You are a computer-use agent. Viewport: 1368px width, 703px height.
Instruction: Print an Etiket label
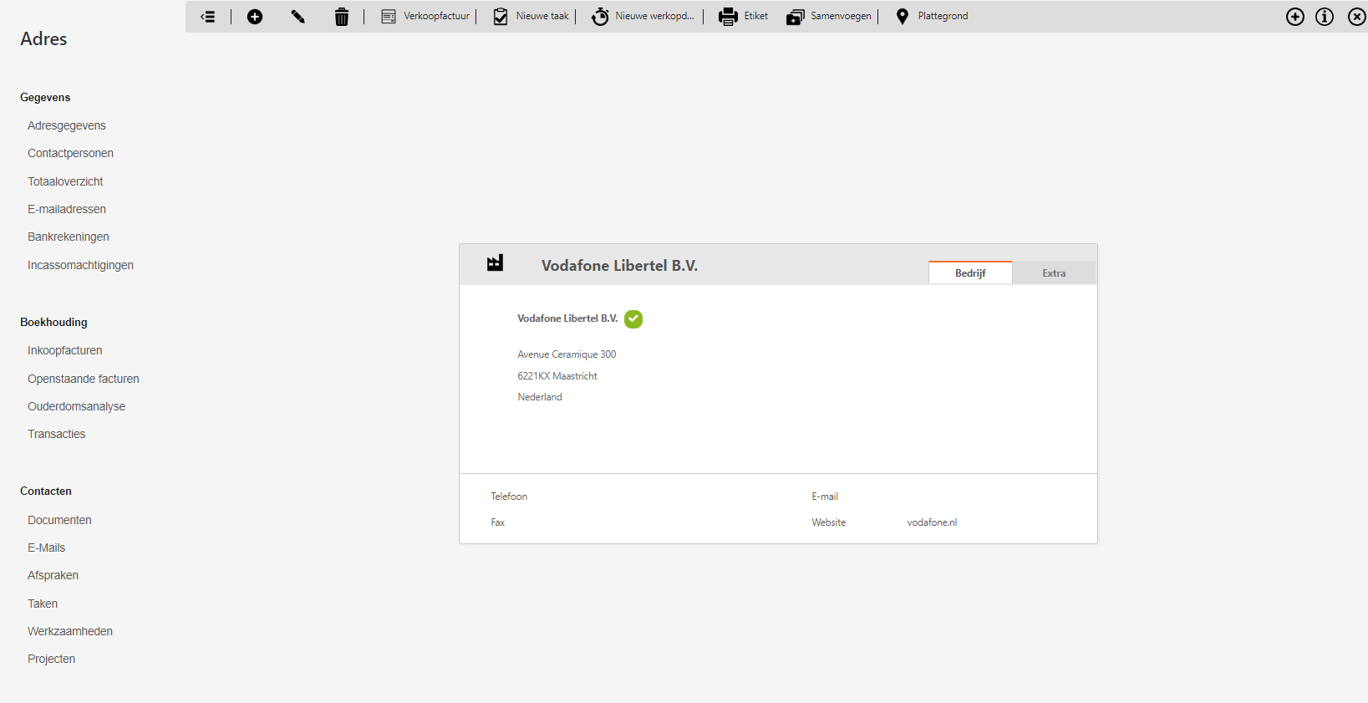[x=756, y=16]
